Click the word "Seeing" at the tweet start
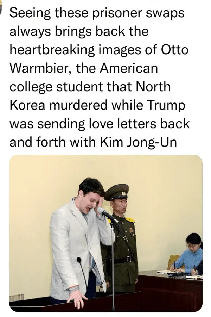The width and height of the screenshot is (211, 317). (30, 13)
